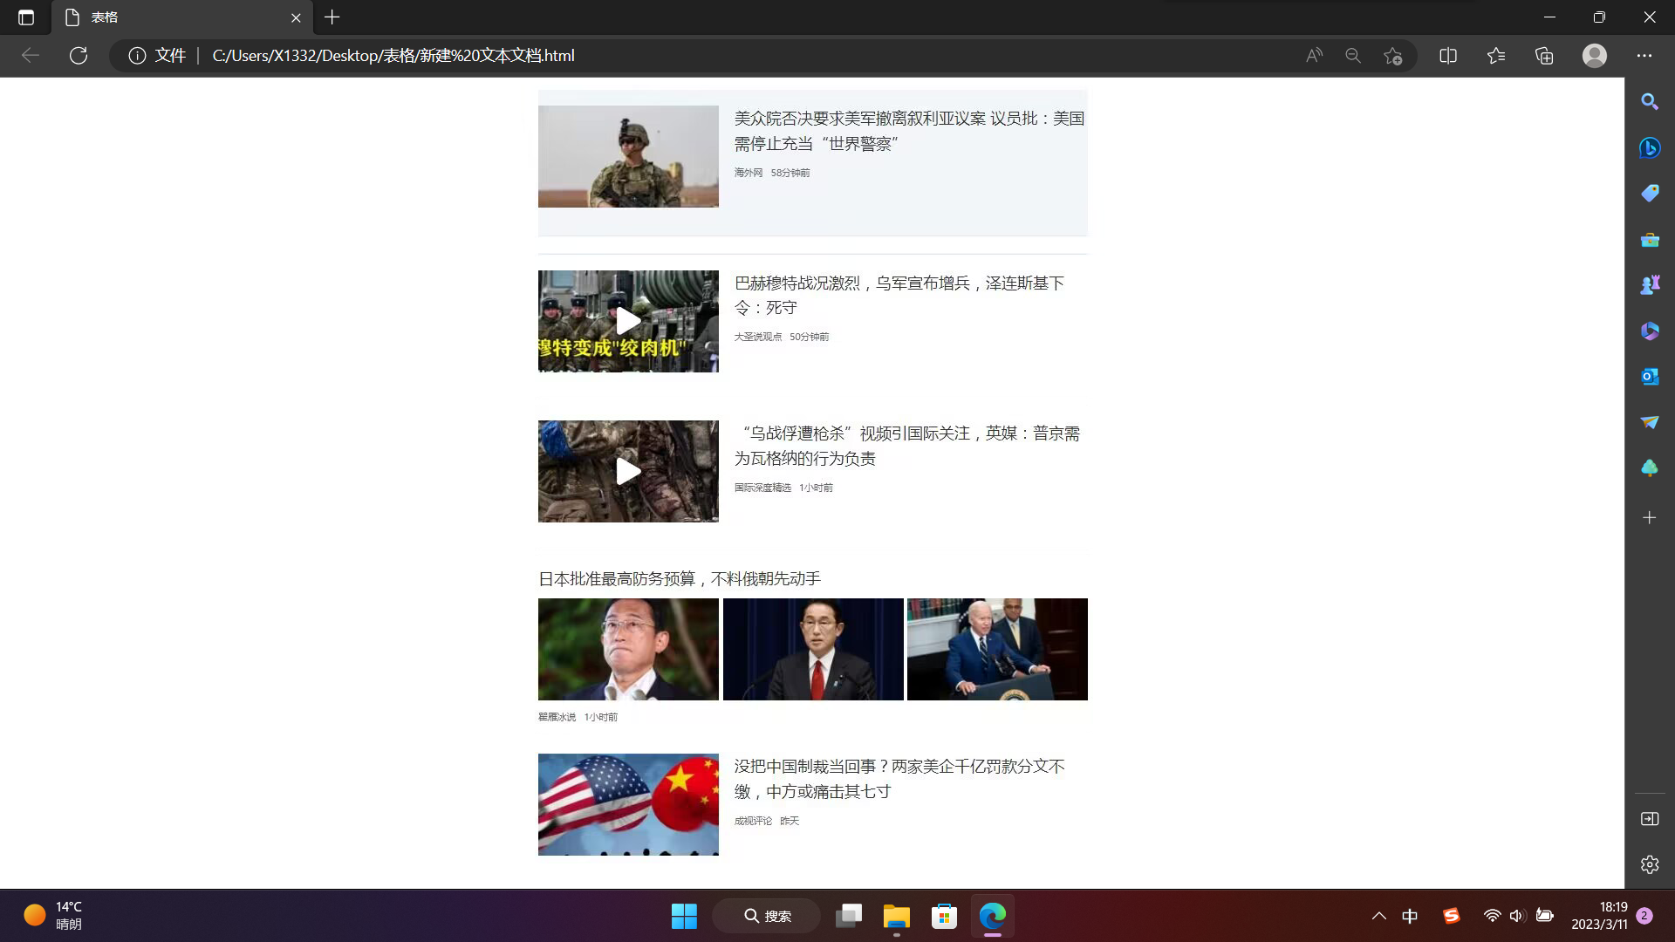Screen dimensions: 1675x942
Task: Select the 表格 browser tab
Action: point(181,17)
